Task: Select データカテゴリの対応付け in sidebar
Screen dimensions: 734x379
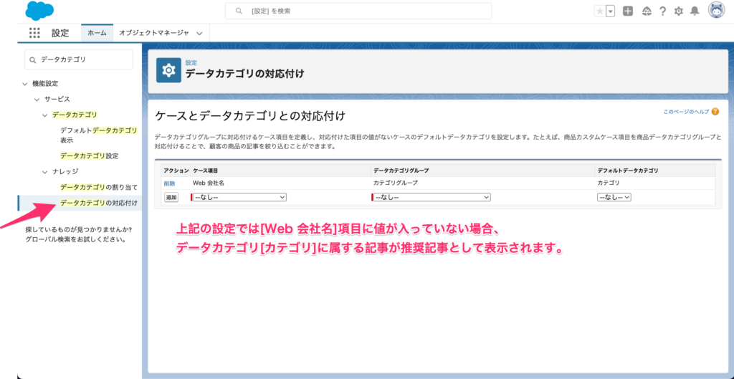Action: pos(99,203)
